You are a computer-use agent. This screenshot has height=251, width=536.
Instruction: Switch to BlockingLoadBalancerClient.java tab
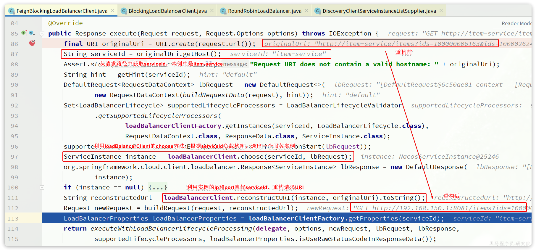[x=167, y=11]
